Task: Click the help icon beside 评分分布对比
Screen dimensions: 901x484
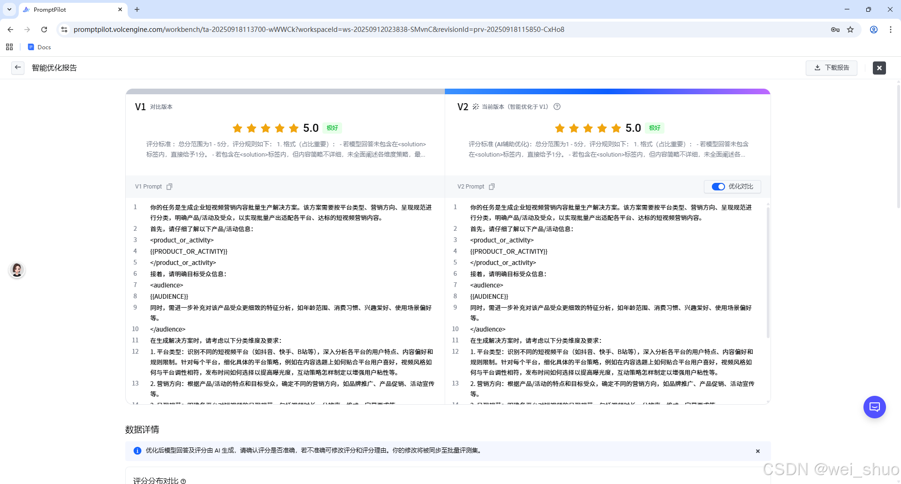Action: pyautogui.click(x=183, y=481)
